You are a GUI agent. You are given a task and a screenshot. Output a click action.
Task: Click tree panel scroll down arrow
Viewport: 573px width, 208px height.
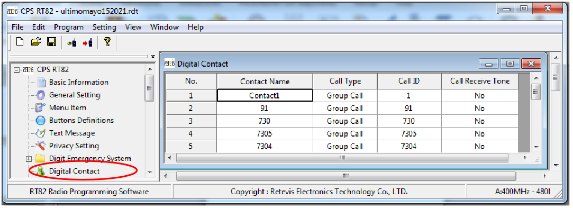pyautogui.click(x=149, y=172)
